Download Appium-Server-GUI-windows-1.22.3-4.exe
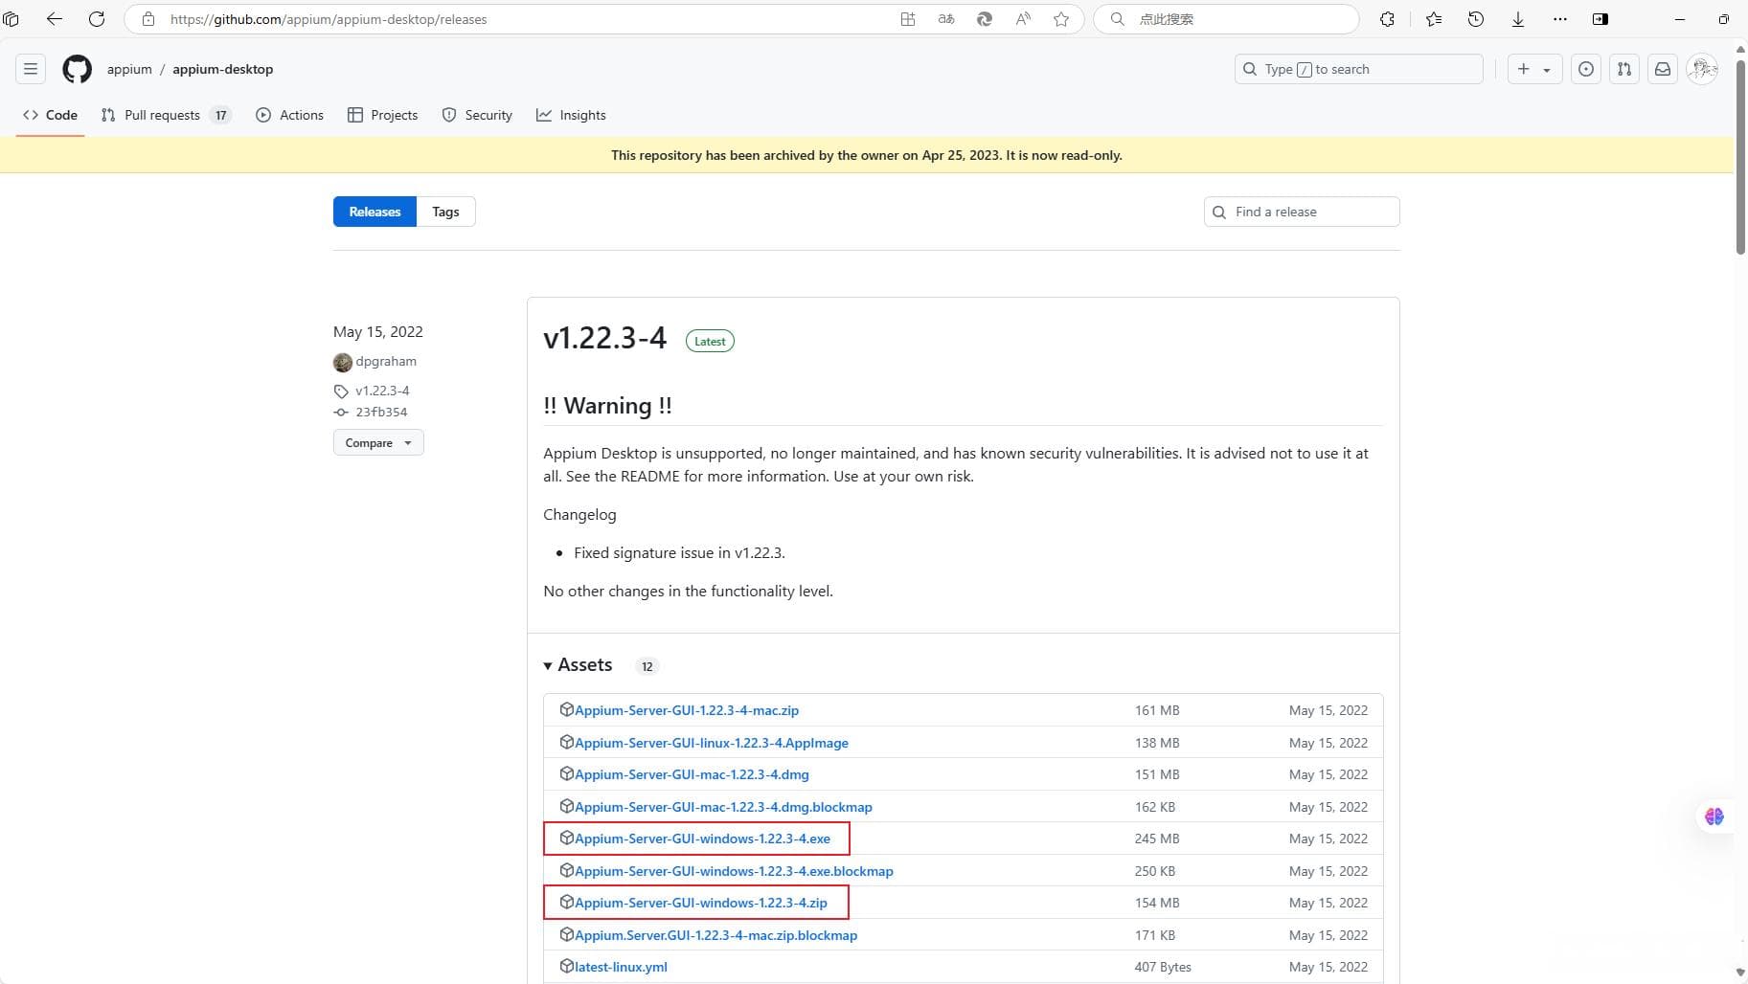Image resolution: width=1748 pixels, height=984 pixels. tap(702, 839)
